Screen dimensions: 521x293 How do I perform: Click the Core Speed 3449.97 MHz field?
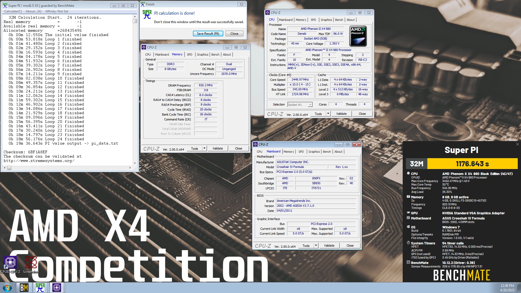(x=300, y=80)
